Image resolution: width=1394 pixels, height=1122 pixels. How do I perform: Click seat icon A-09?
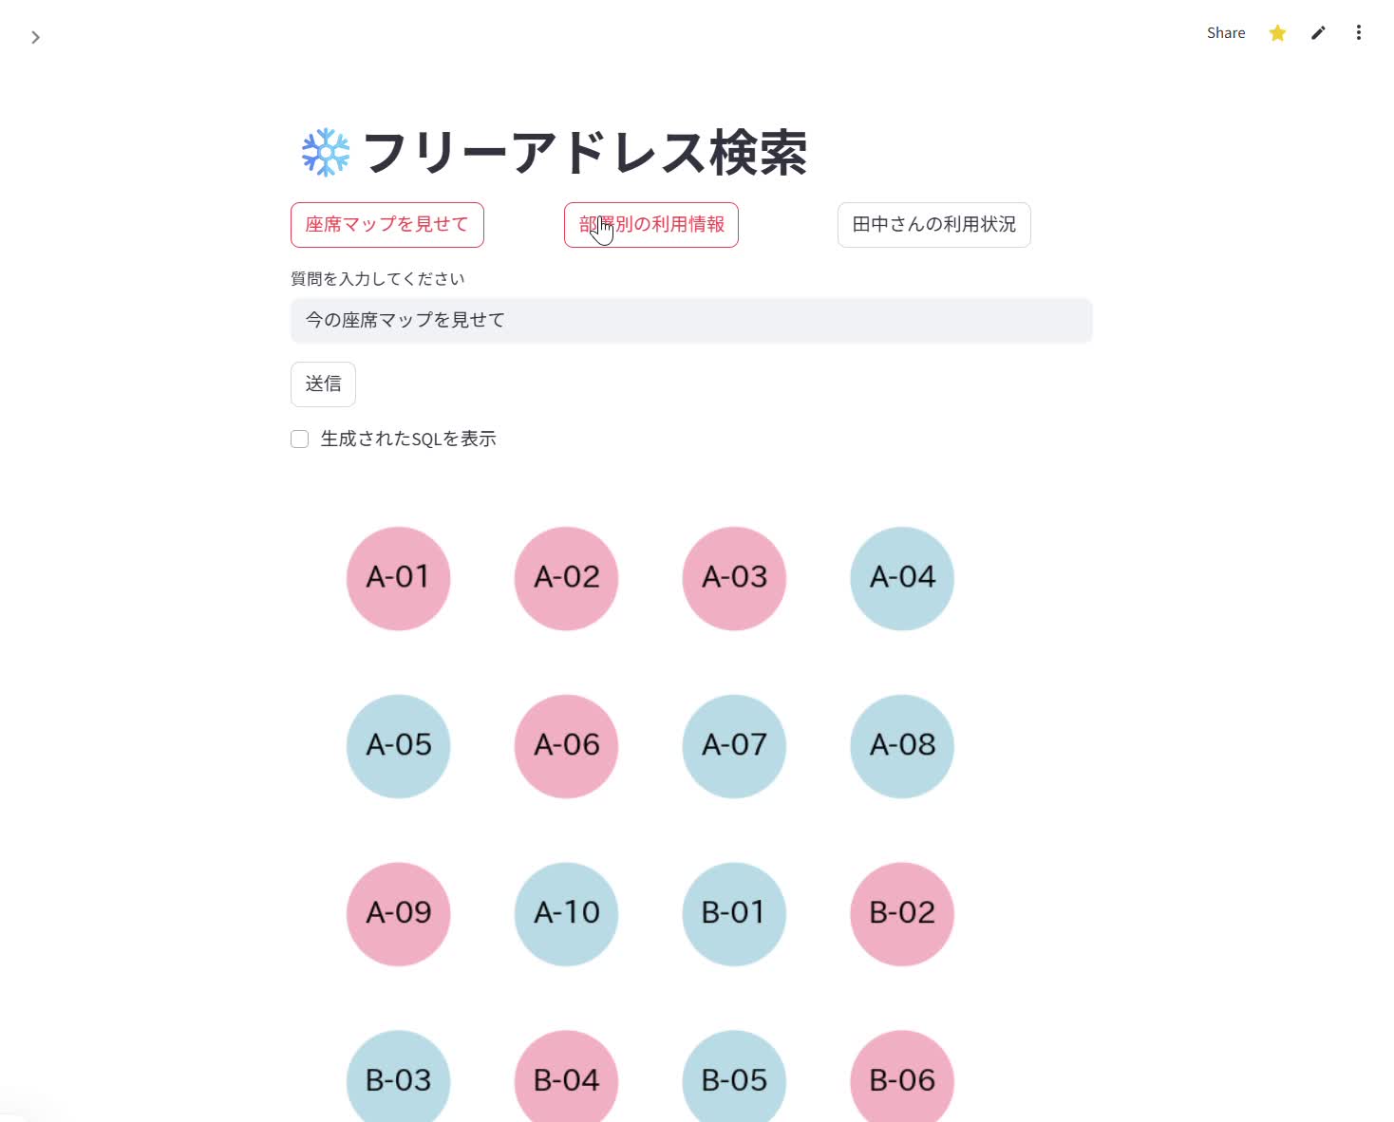pyautogui.click(x=399, y=914)
